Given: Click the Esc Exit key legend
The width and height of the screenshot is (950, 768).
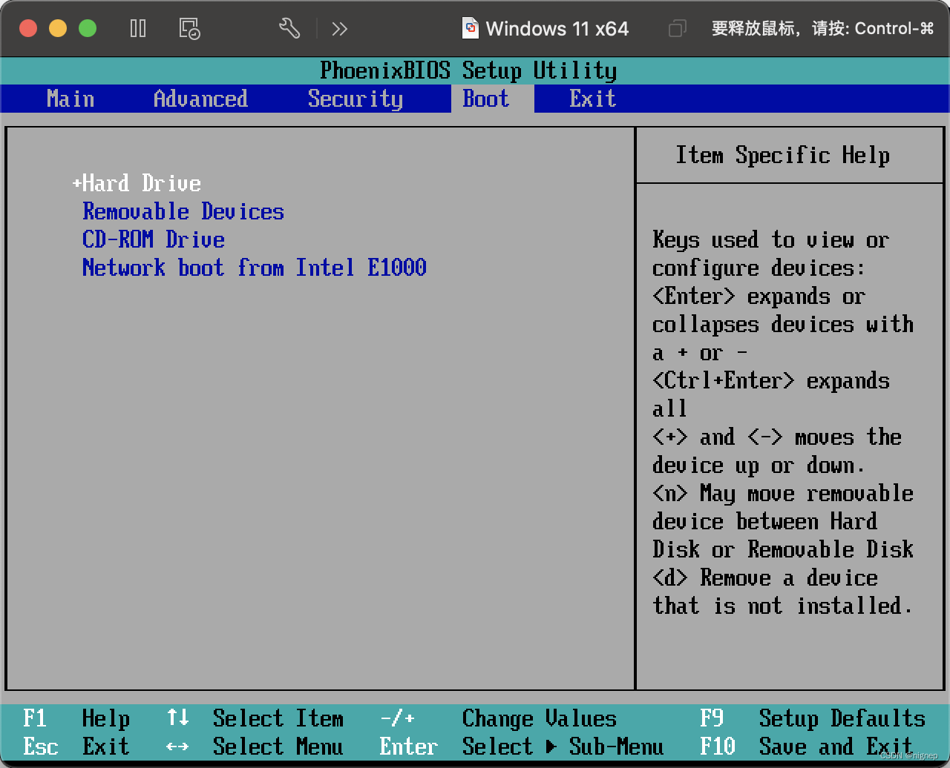Looking at the screenshot, I should coord(76,747).
